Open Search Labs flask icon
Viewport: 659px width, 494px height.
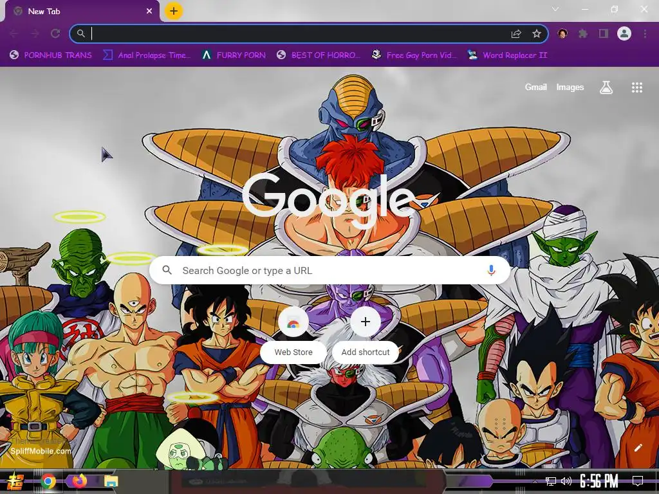[606, 87]
